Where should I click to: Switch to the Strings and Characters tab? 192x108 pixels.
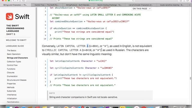pyautogui.click(x=15, y=5)
